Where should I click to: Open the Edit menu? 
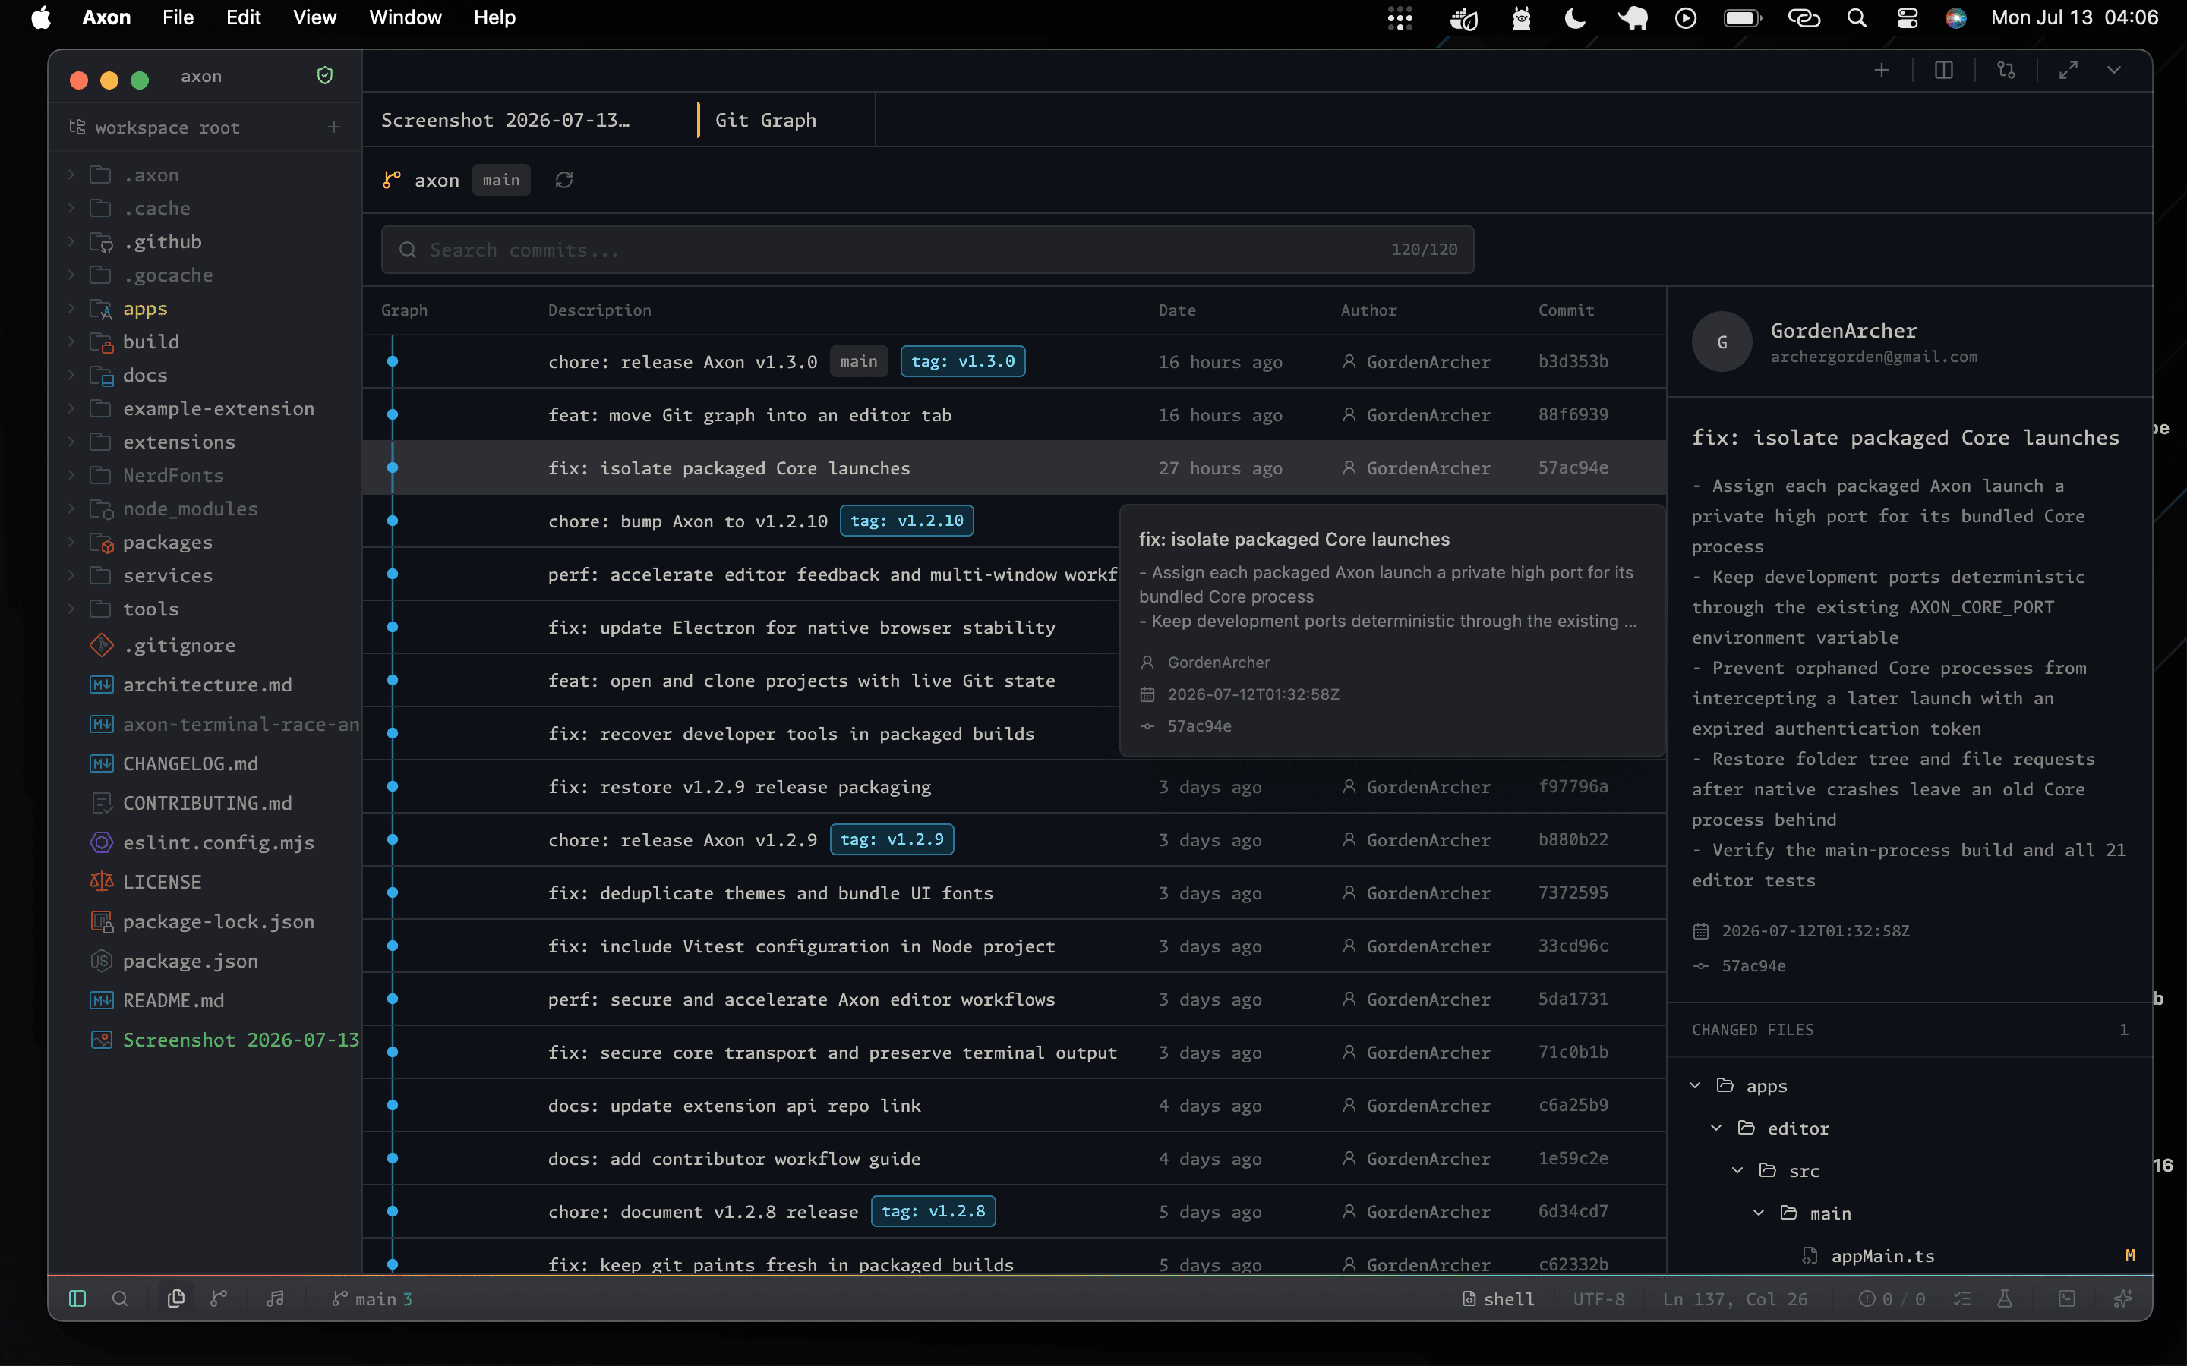click(x=243, y=17)
